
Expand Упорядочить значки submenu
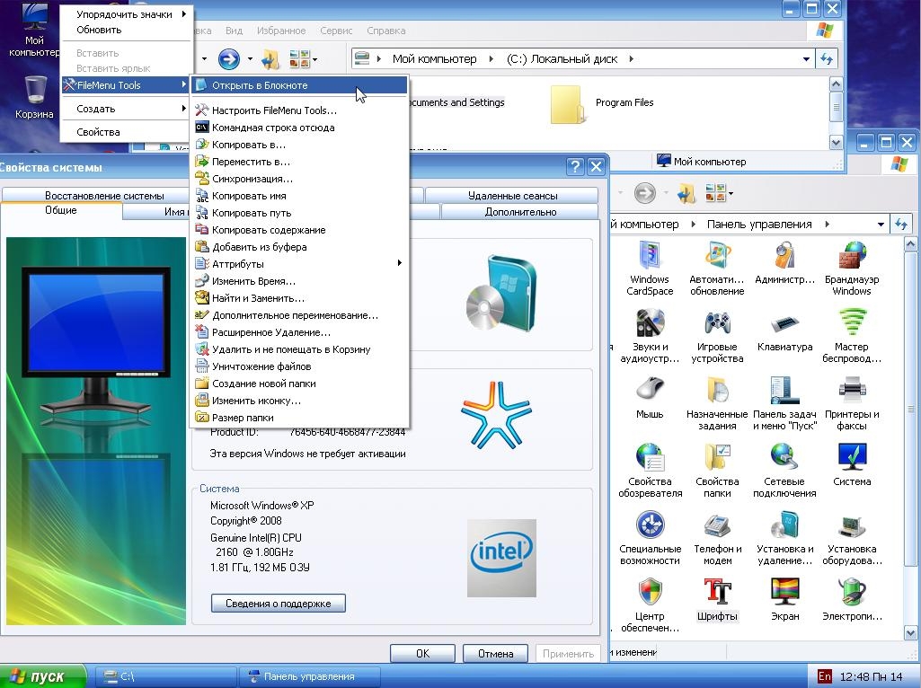click(x=127, y=14)
